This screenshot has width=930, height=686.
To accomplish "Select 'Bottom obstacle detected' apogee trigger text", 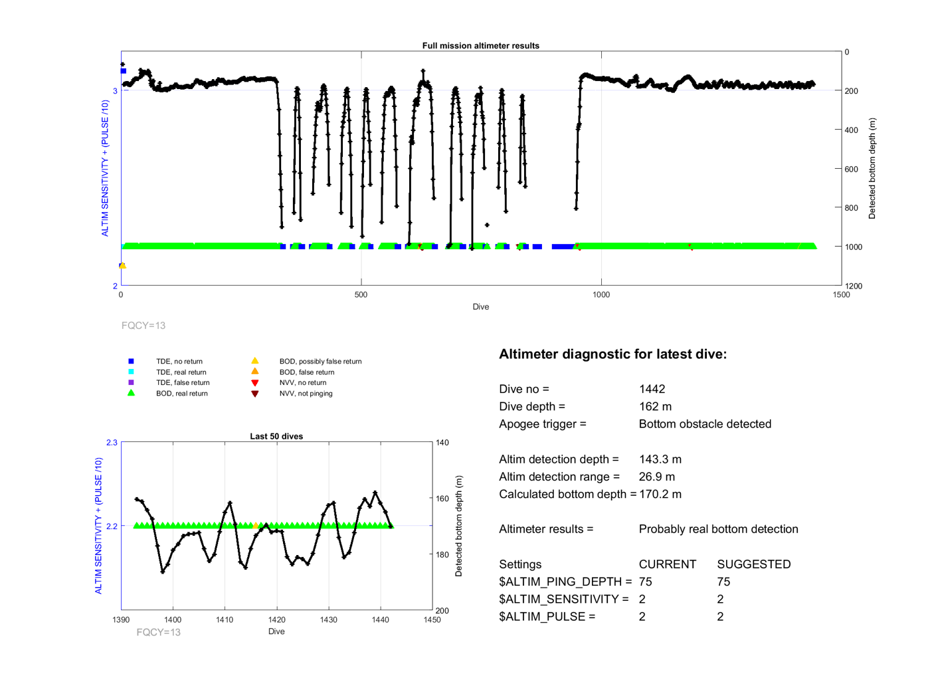I will (x=705, y=424).
